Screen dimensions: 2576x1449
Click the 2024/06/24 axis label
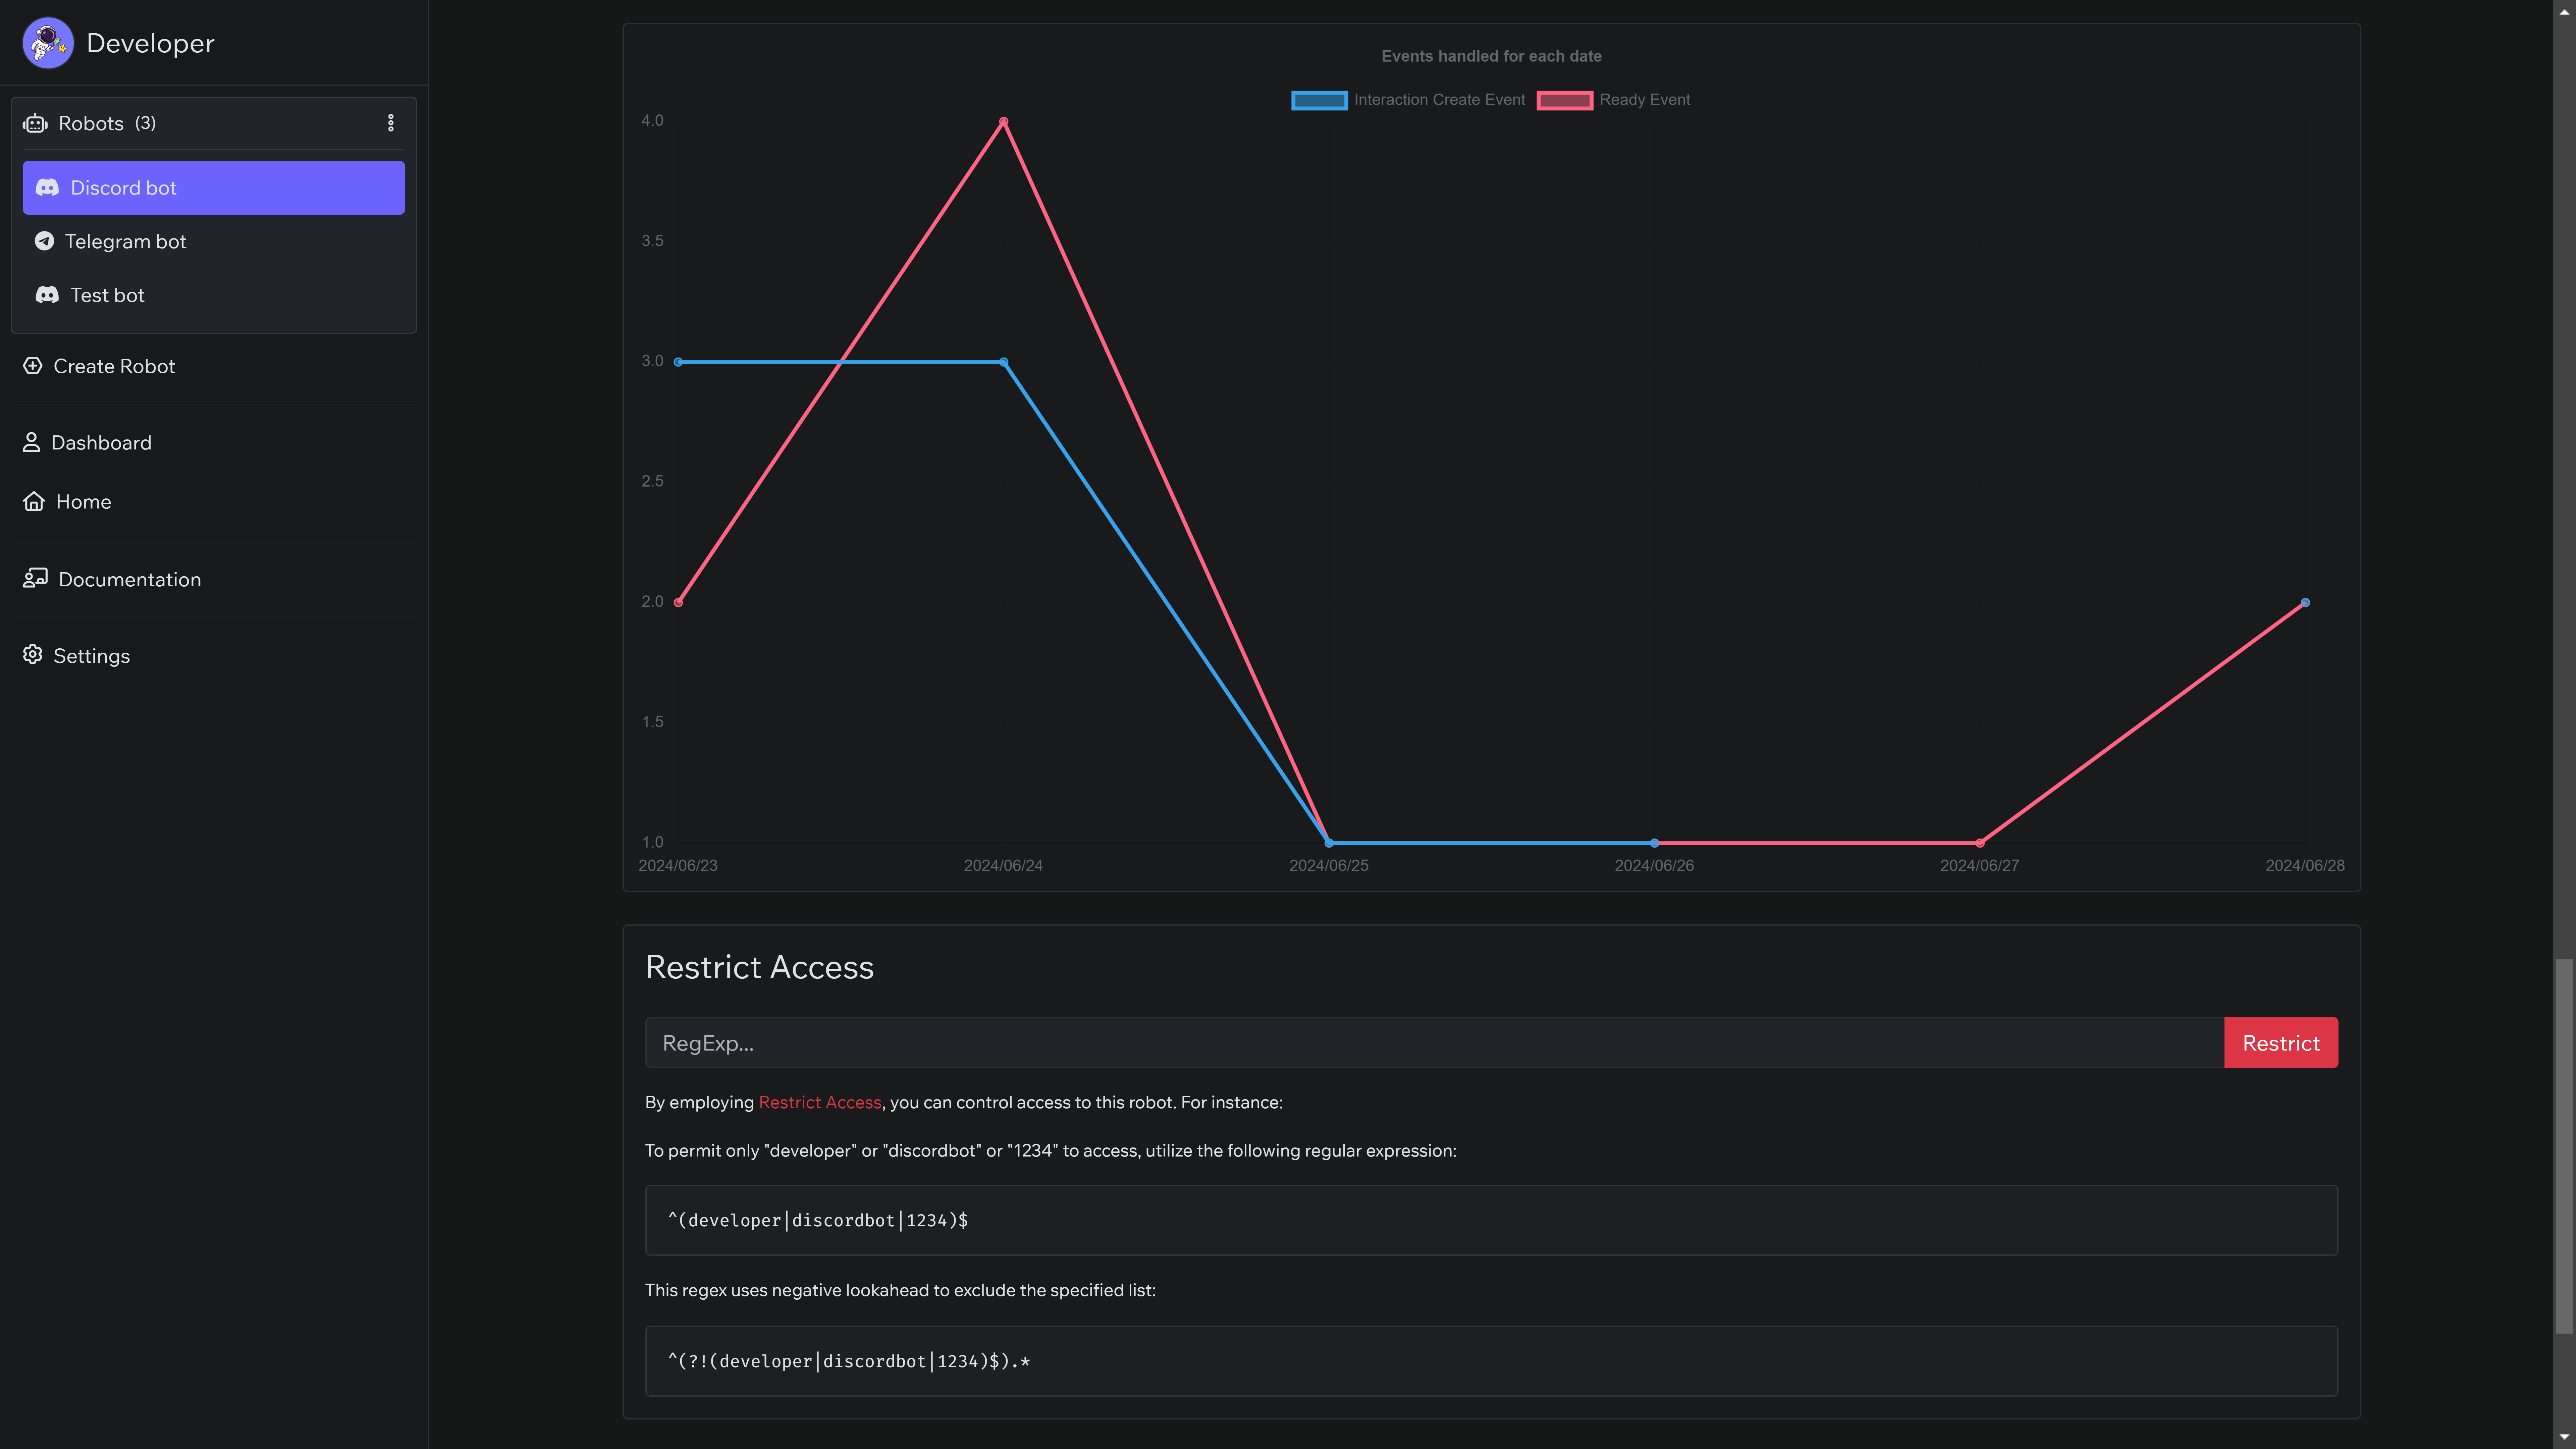click(x=1003, y=866)
